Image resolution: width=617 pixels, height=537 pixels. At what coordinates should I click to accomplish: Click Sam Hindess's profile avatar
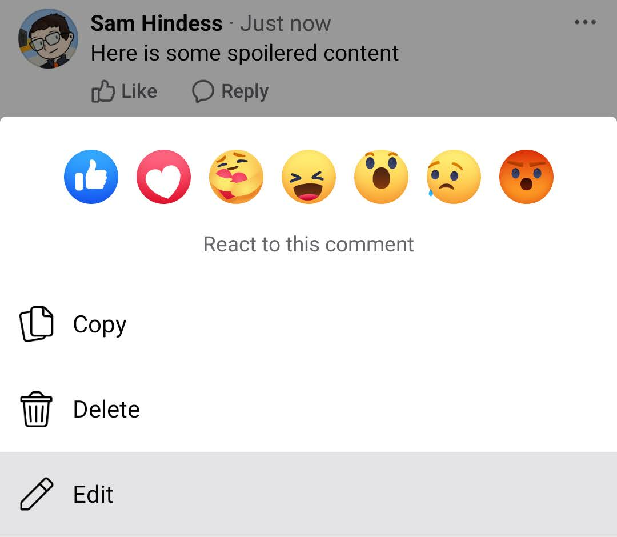[x=48, y=38]
